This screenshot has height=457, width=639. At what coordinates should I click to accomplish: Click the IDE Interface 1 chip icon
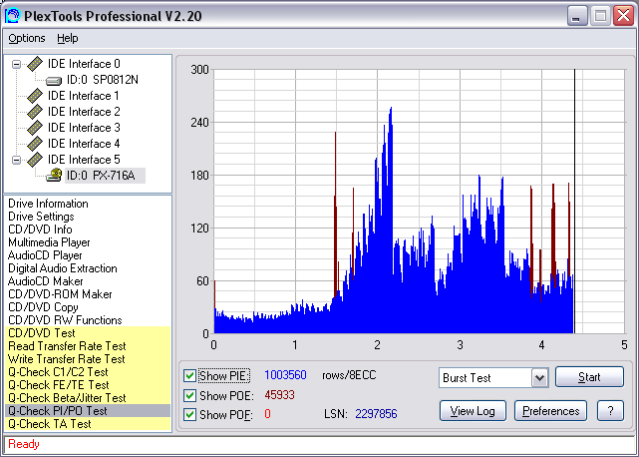coord(35,96)
